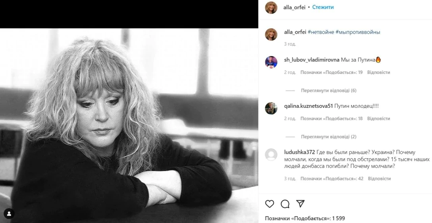Viewport: 432px width, 223px height.
Task: Click the comment speech bubble icon
Action: coord(285,204)
